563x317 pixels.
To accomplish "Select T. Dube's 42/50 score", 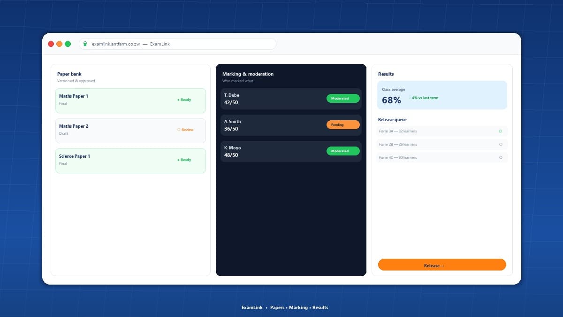I will point(231,102).
